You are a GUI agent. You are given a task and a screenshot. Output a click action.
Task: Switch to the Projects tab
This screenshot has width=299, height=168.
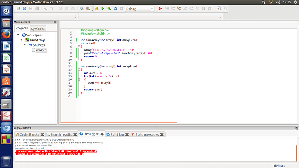[x=22, y=28]
